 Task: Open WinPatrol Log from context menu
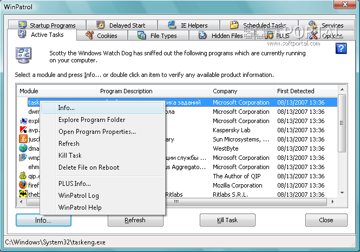click(x=103, y=196)
